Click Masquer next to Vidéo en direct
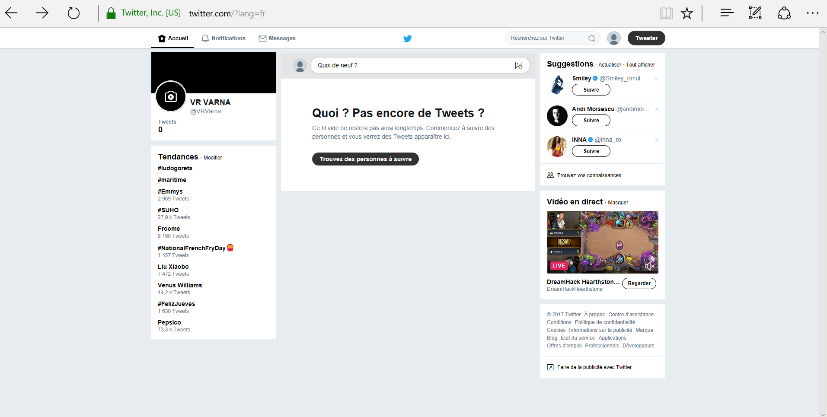This screenshot has height=417, width=827. coord(618,203)
